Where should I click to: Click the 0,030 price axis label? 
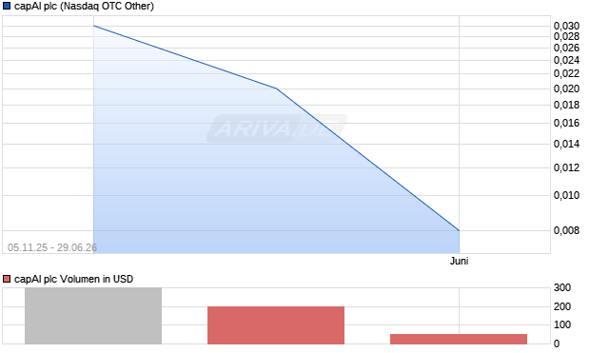[566, 26]
